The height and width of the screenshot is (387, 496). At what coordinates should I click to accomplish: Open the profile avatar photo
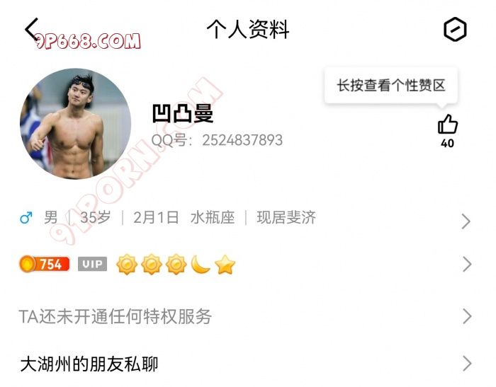click(75, 124)
